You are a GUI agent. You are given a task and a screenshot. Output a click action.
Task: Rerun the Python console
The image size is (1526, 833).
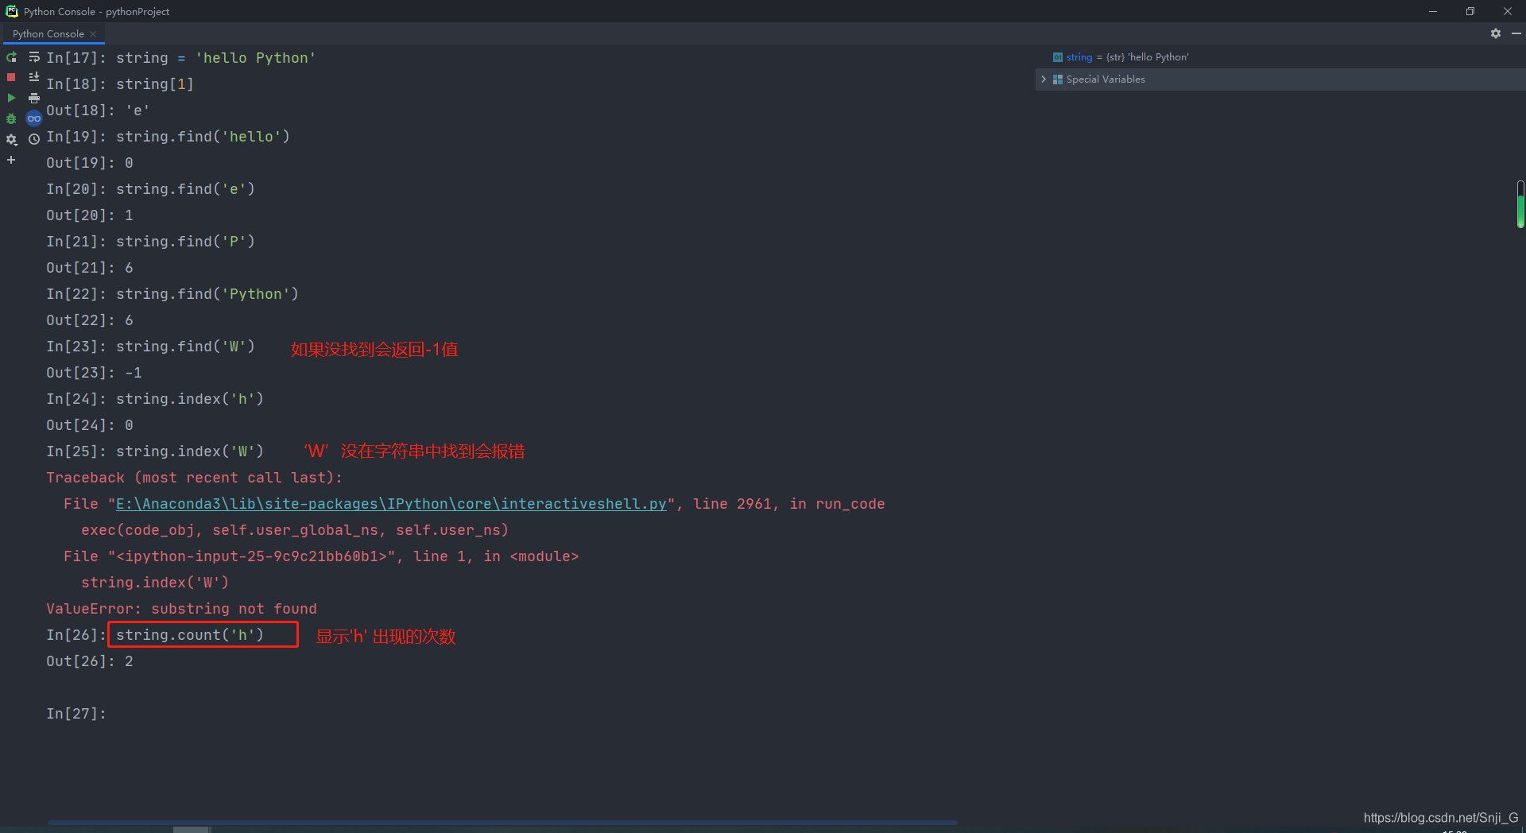pos(11,57)
